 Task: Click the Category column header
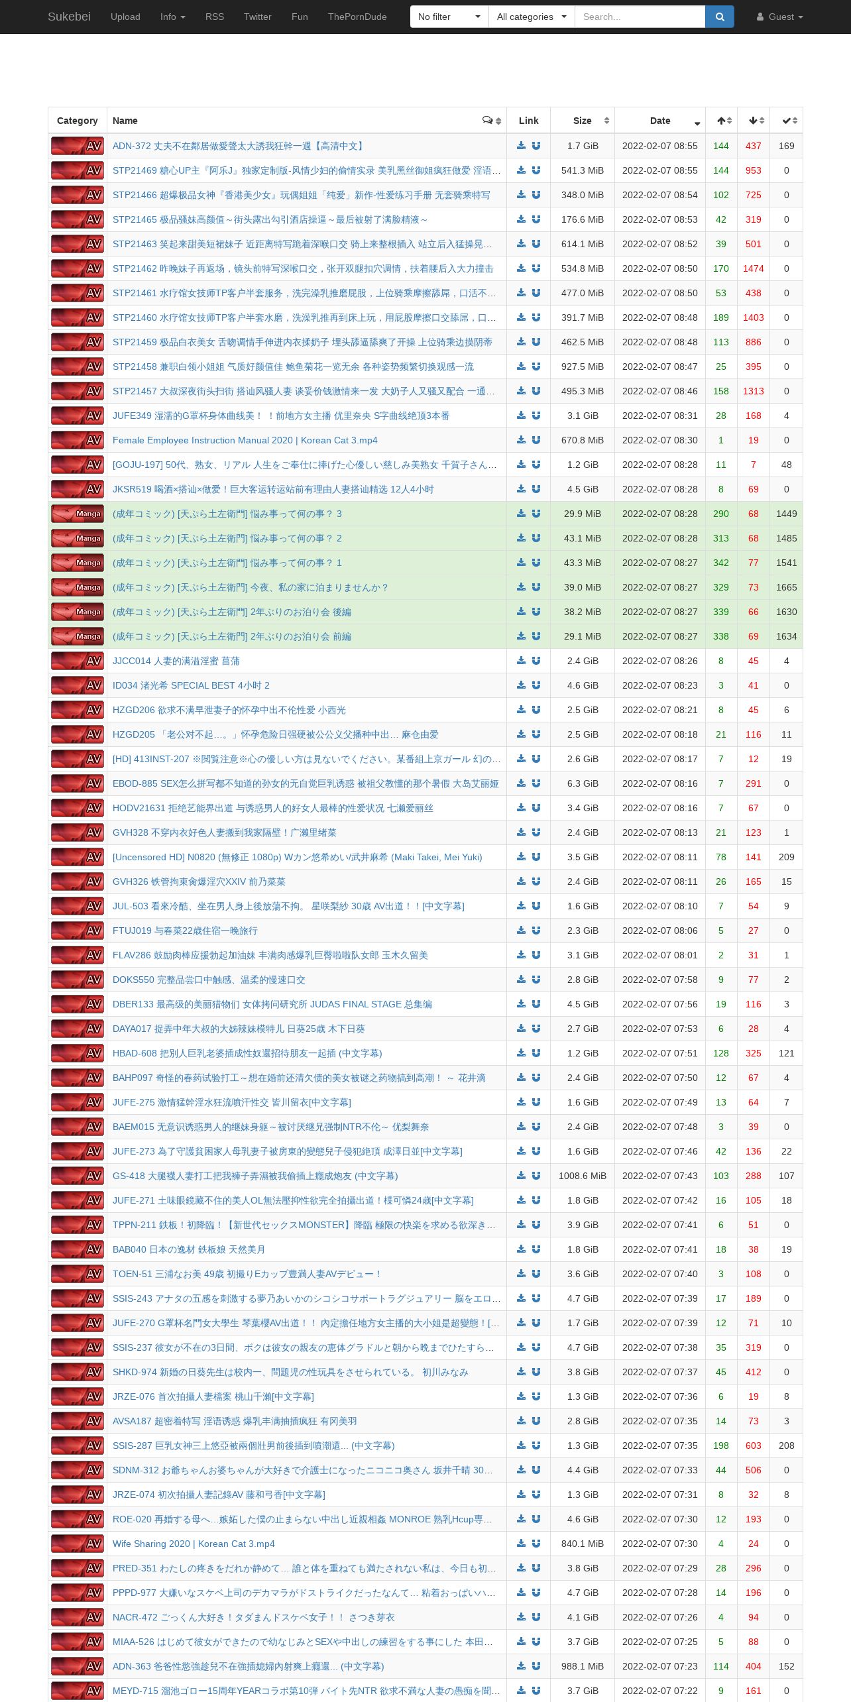pyautogui.click(x=78, y=121)
